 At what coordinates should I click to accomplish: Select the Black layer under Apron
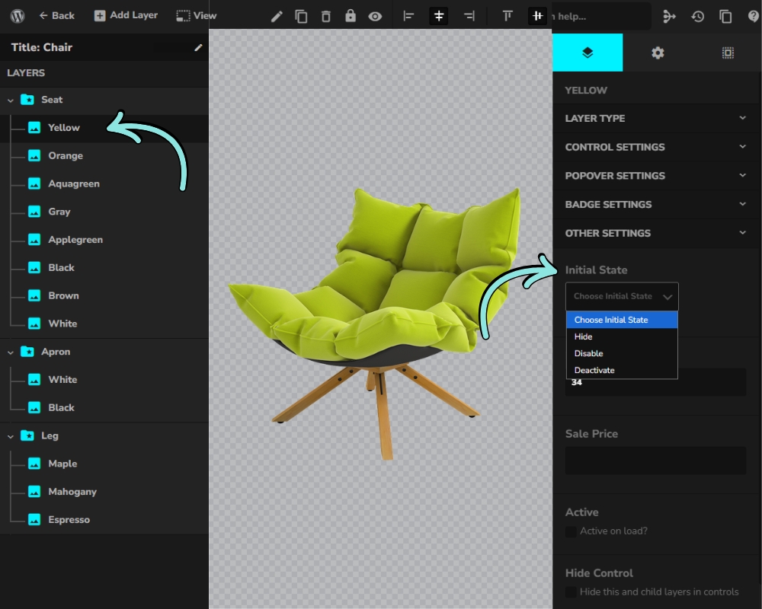tap(104, 408)
